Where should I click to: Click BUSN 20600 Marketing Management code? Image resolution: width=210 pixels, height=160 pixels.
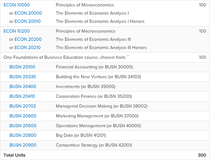coord(23,116)
